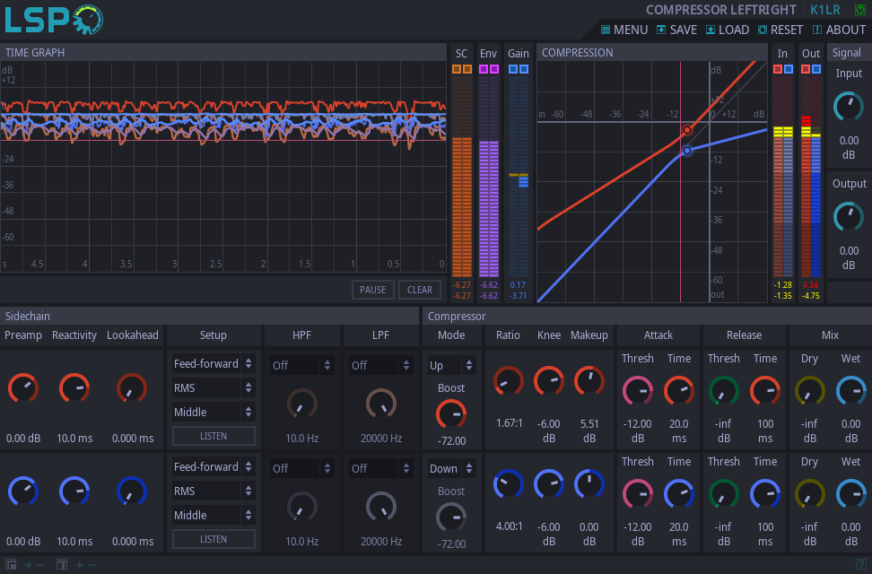The image size is (872, 574).
Task: Open the lower row Feed-forward dropdown
Action: click(x=214, y=466)
